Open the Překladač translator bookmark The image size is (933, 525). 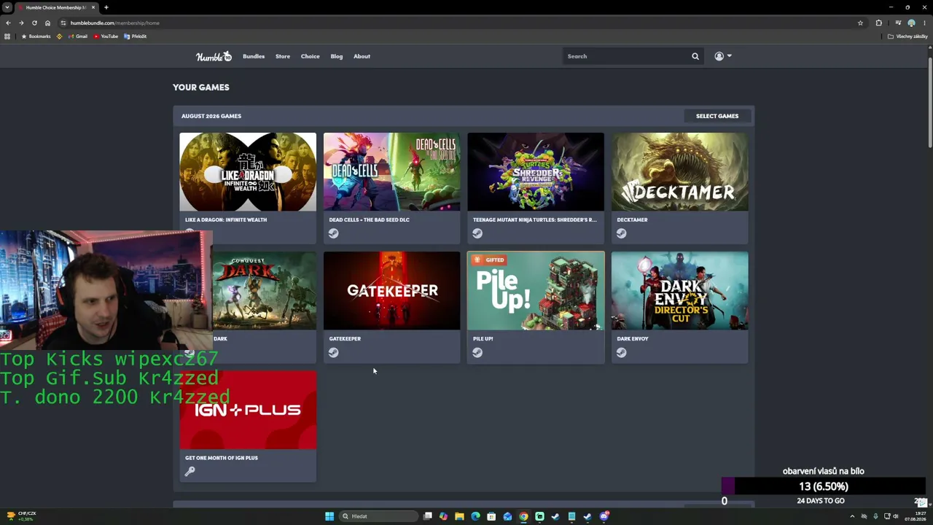[135, 36]
